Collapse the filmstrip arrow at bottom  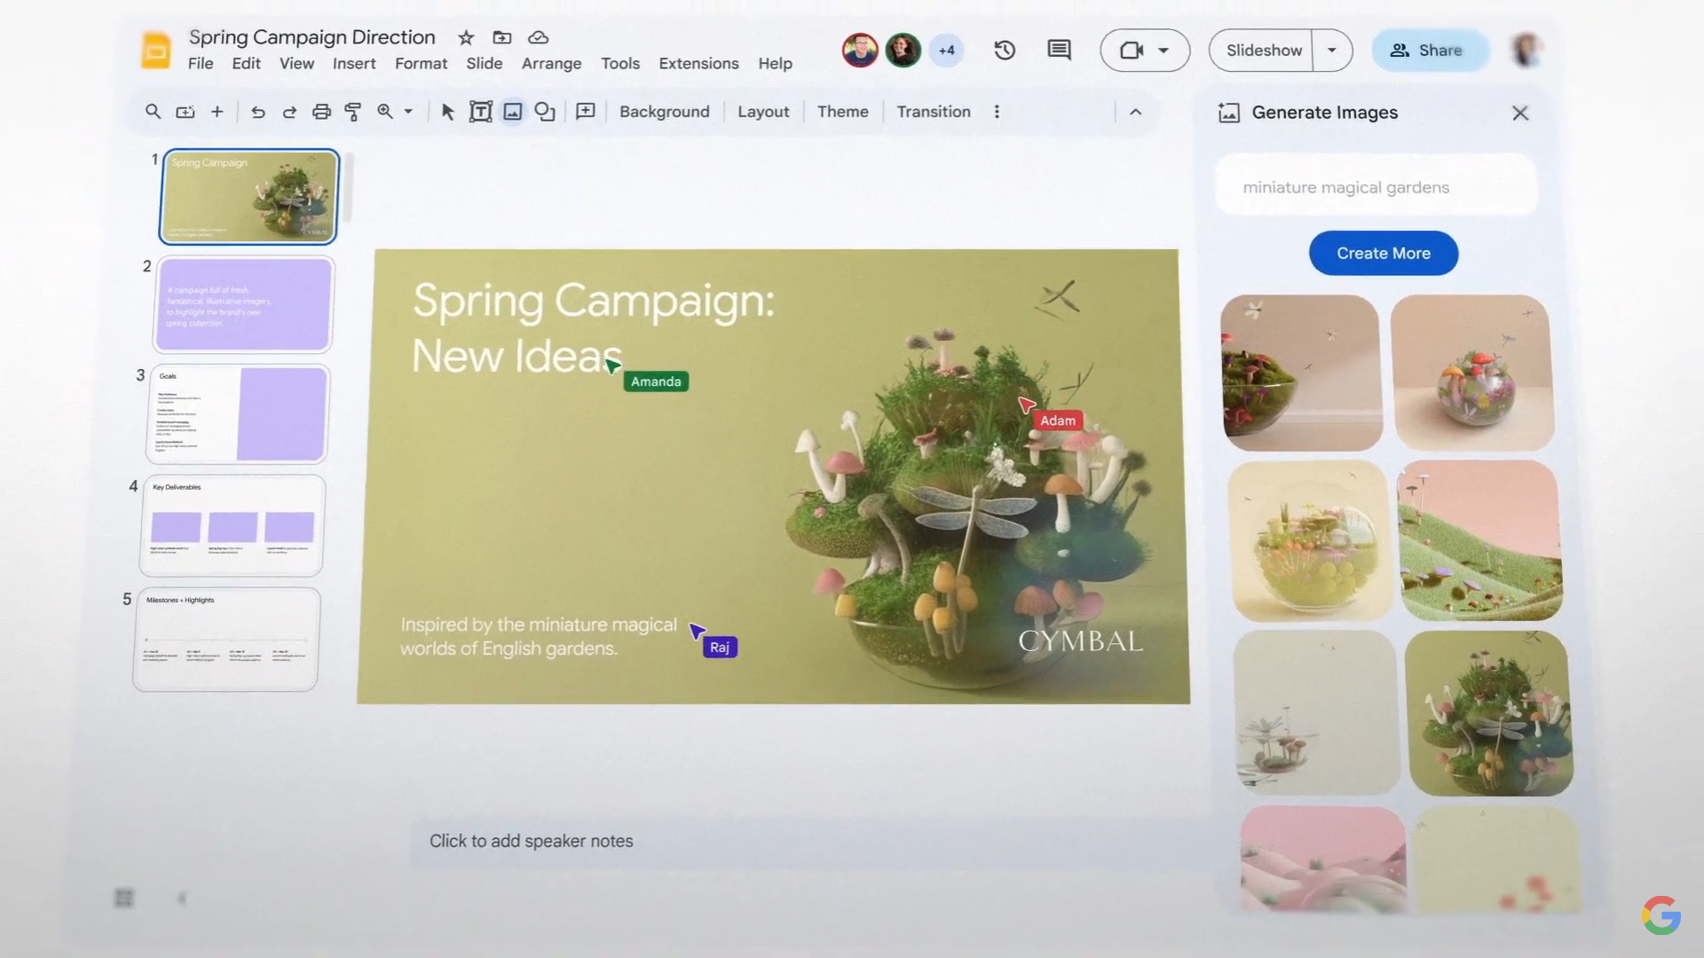pyautogui.click(x=182, y=898)
